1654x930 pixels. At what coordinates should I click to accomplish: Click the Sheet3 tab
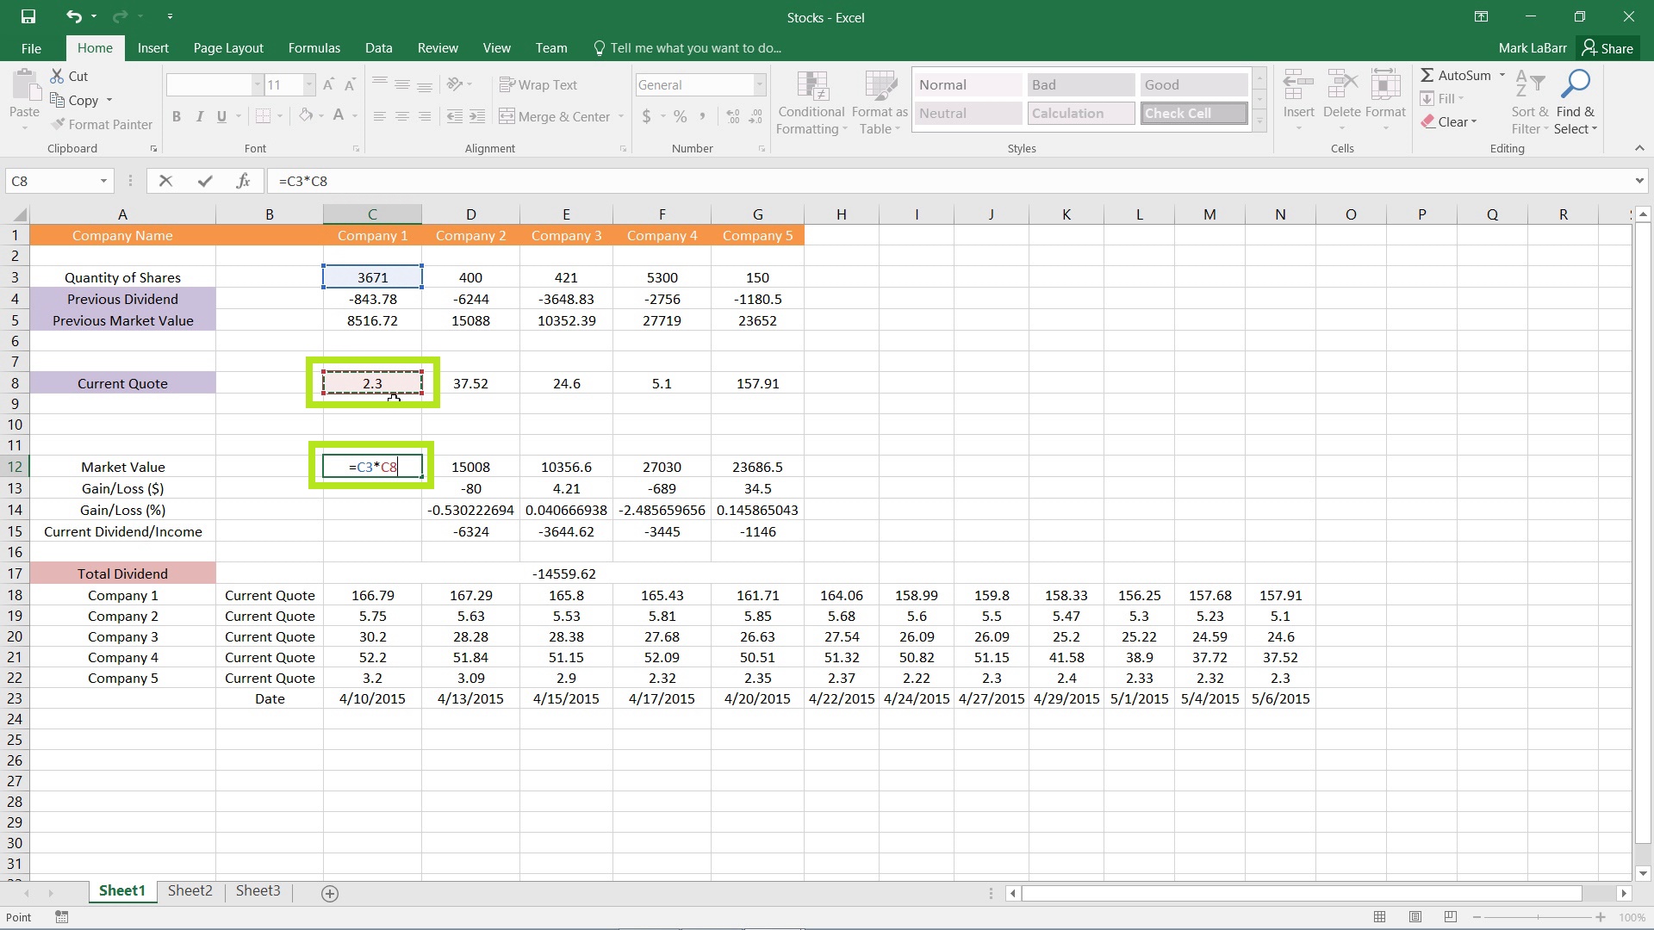(257, 891)
